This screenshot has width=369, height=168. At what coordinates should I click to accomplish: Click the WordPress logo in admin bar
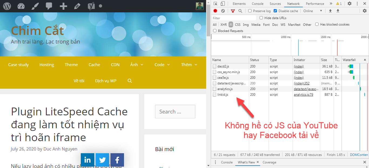[x=6, y=6]
